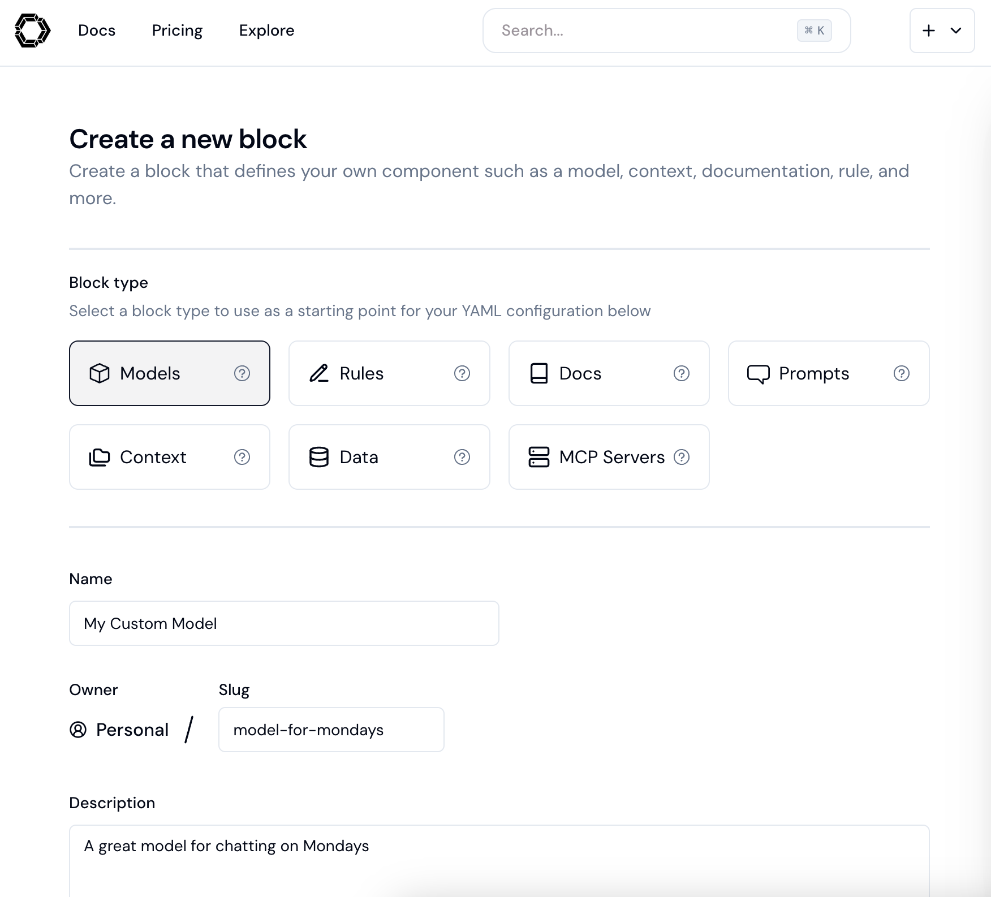Screen dimensions: 991x897
Task: Open help for the Context block type
Action: pos(243,457)
